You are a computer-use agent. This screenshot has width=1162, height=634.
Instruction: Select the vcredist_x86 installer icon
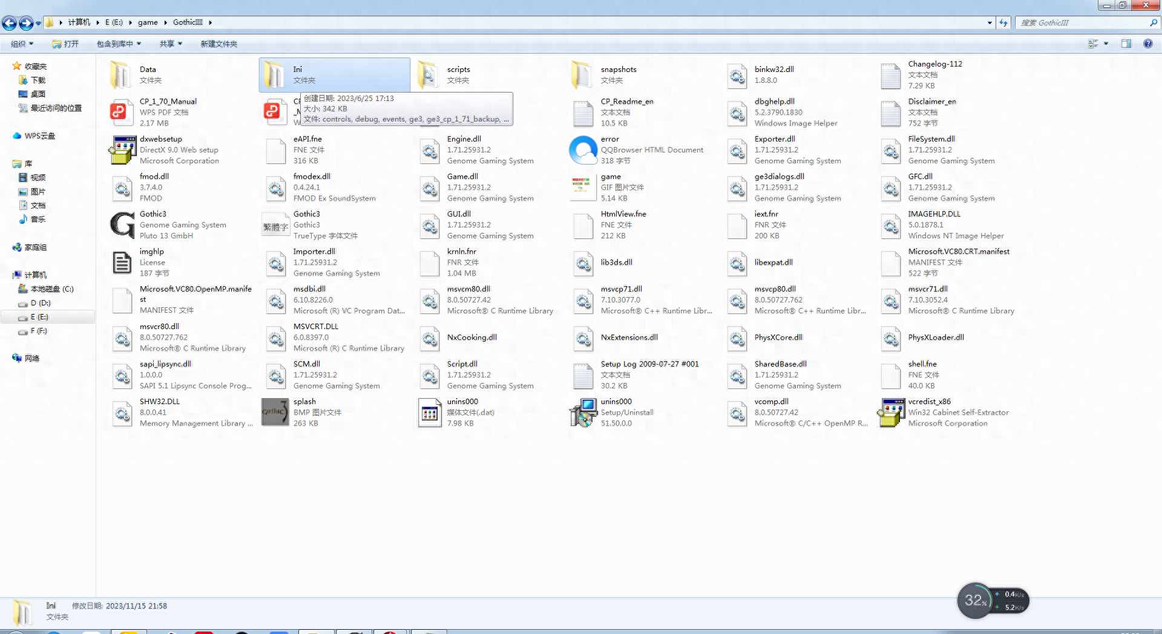pos(891,413)
